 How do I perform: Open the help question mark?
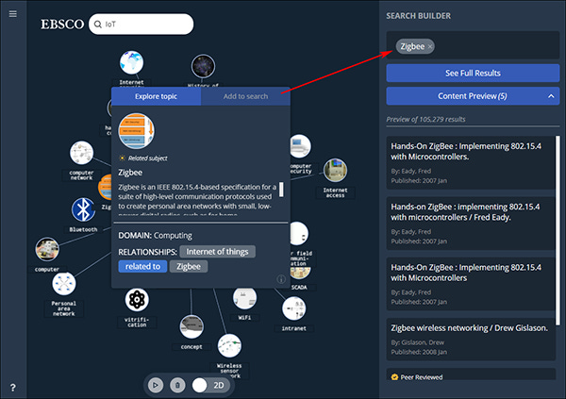(12, 388)
